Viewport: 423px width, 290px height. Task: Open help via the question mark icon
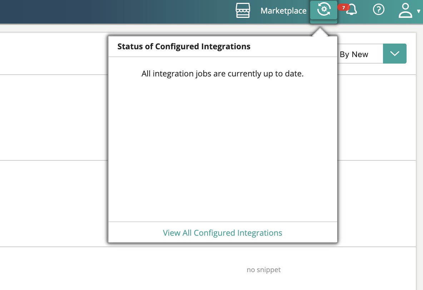(378, 10)
